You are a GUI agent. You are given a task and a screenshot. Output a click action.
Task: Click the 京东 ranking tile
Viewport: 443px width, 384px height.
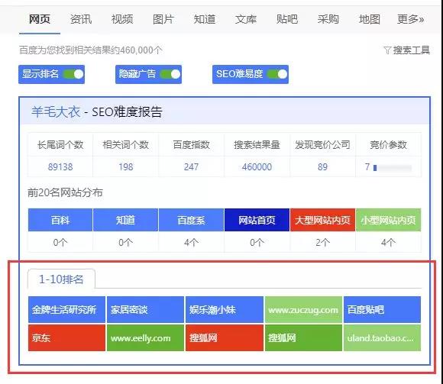point(66,338)
